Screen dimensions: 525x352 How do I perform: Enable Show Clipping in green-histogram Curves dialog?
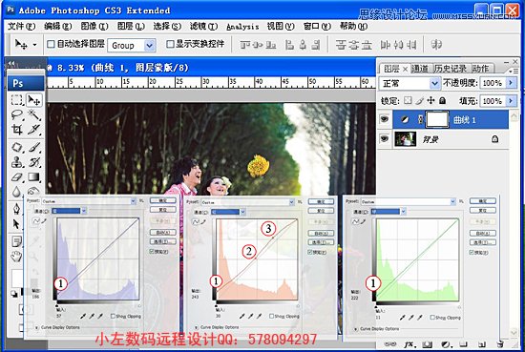point(432,317)
